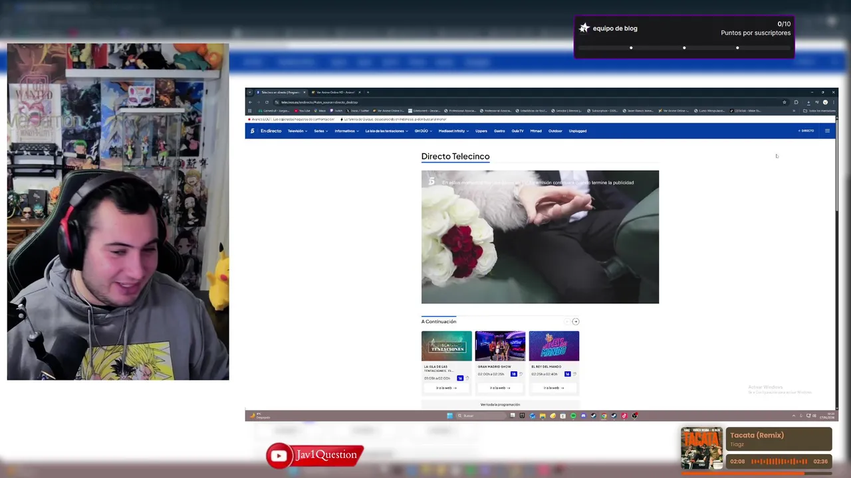
Task: Click the Directo Telecinco video player
Action: [x=540, y=237]
